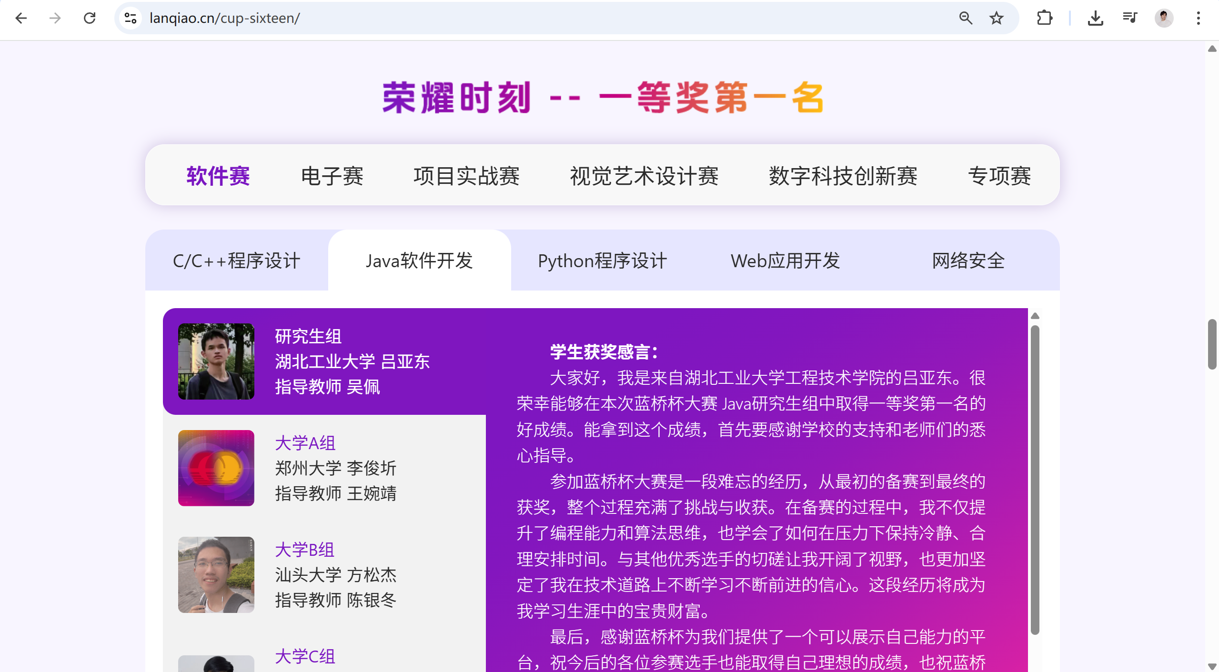
Task: Bookmark this page with the star icon
Action: click(x=997, y=18)
